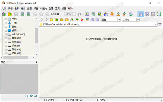Open the crop board tool icon

pos(99,14)
